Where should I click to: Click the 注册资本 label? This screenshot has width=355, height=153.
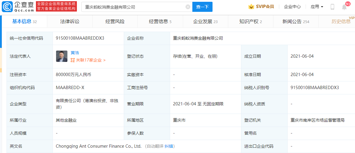tap(18, 75)
